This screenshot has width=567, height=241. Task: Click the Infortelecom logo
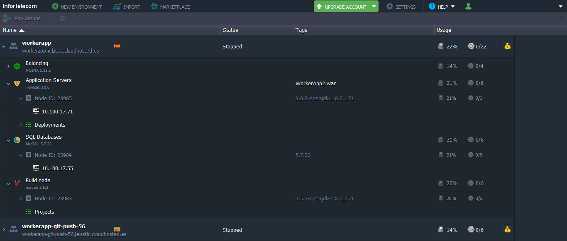pyautogui.click(x=20, y=6)
